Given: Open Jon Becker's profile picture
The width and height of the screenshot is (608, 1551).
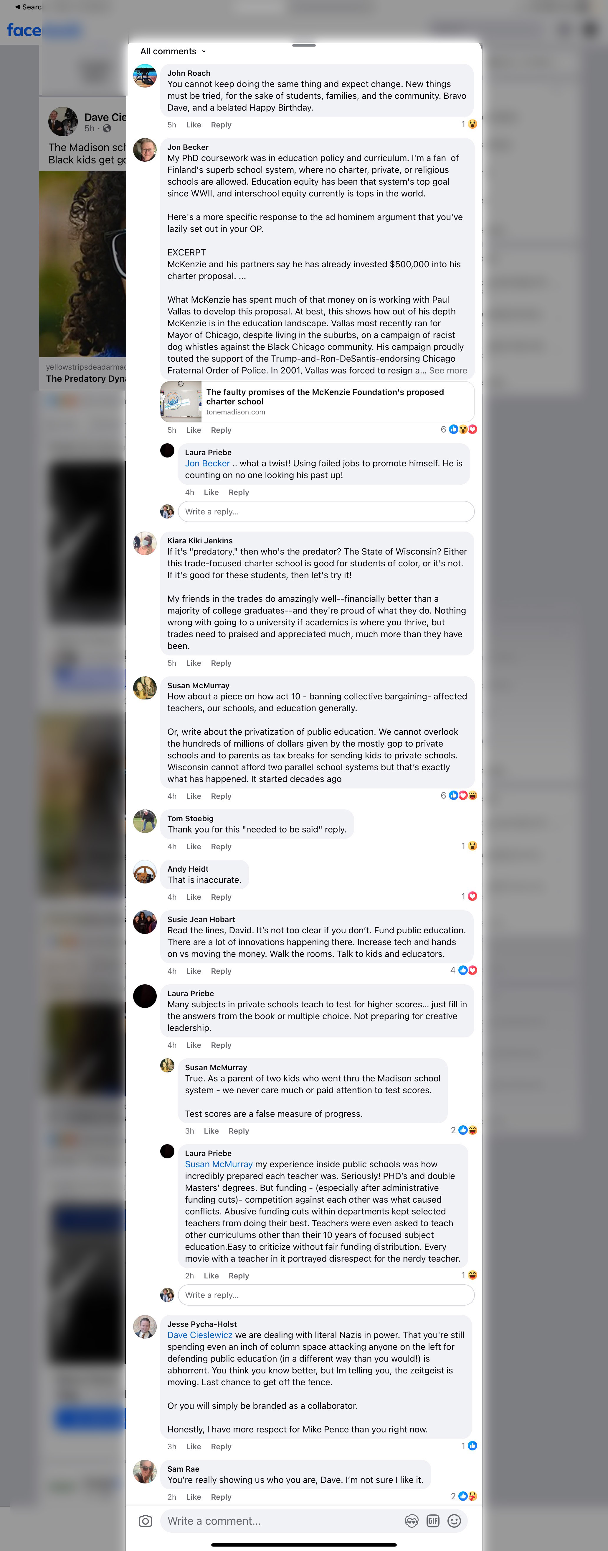Looking at the screenshot, I should tap(145, 150).
